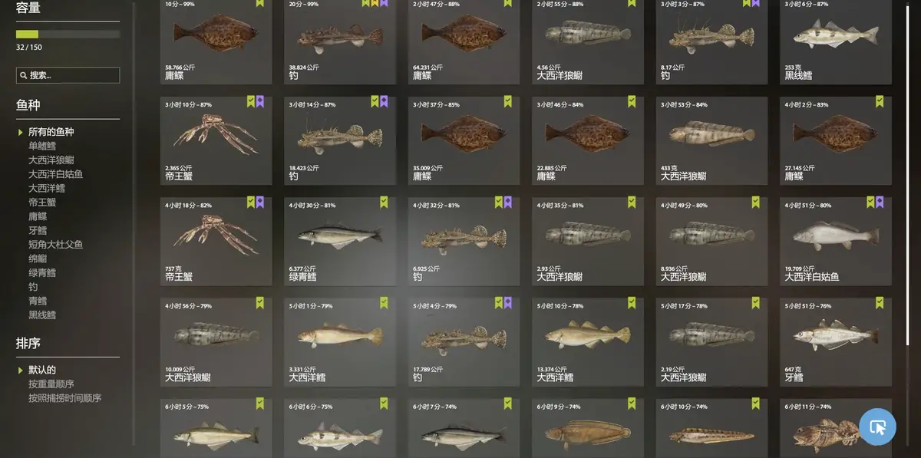Click the 32 / 150 capacity bar
Viewport: 921px width, 458px height.
[x=68, y=35]
